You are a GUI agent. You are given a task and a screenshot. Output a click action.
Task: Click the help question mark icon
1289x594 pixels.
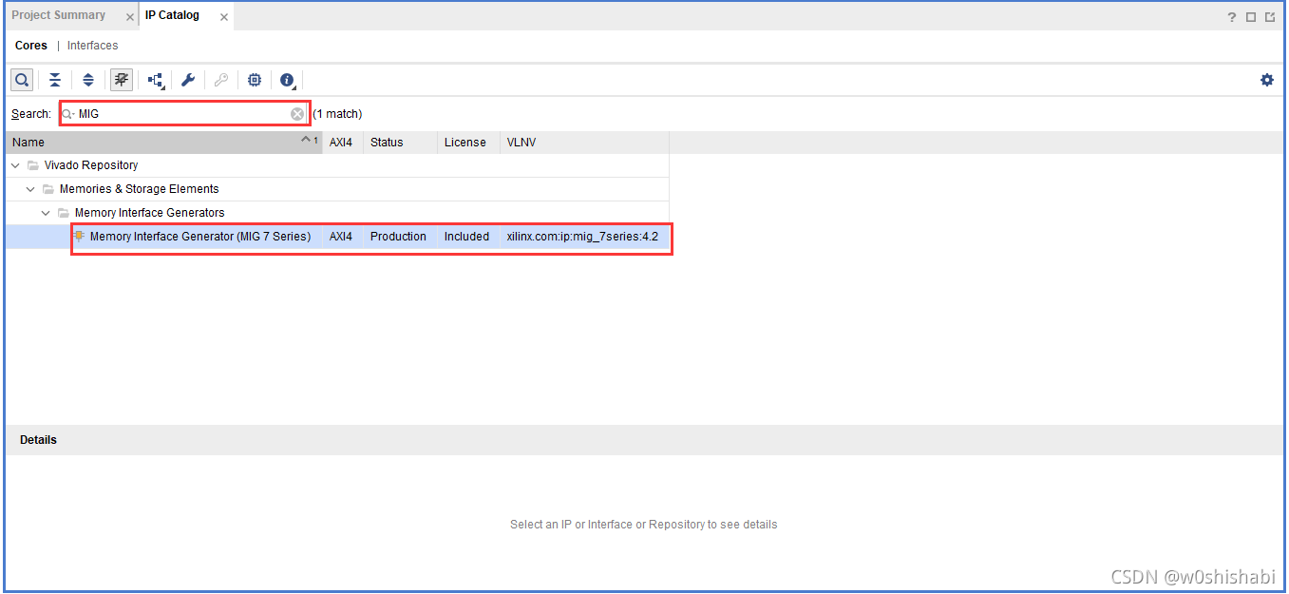click(1232, 17)
